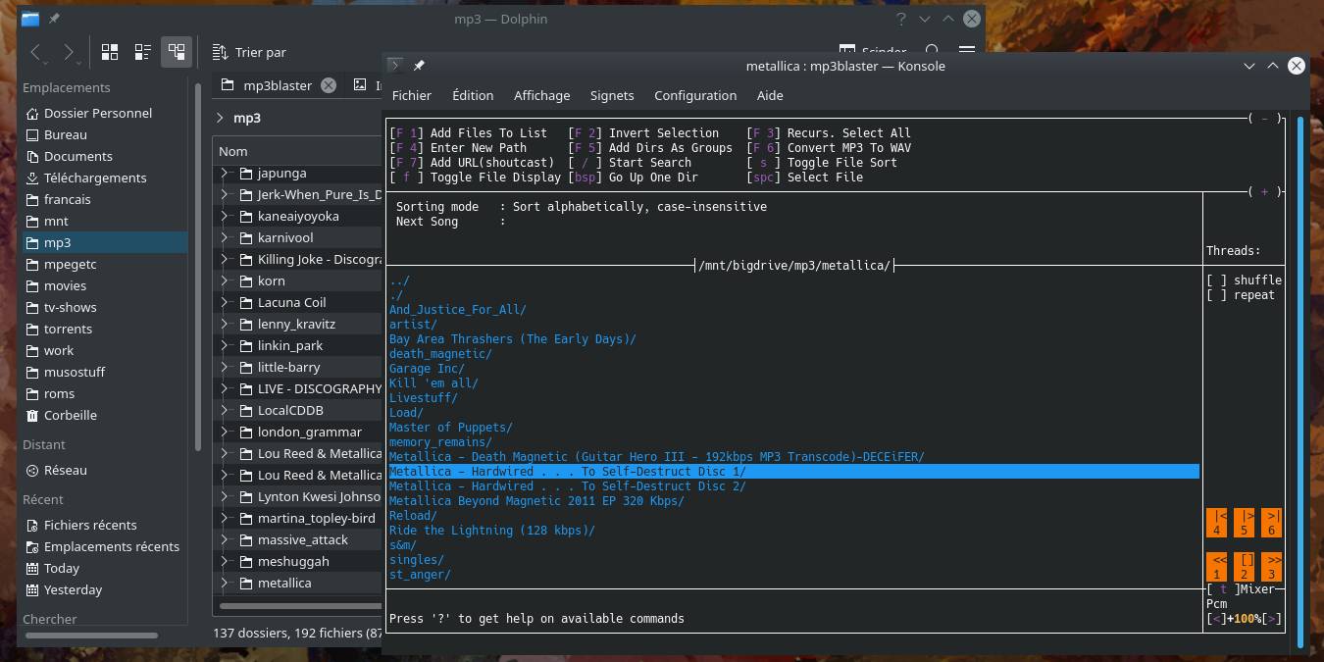
Task: Pin the Konsole window with pushpin icon
Action: click(x=419, y=66)
